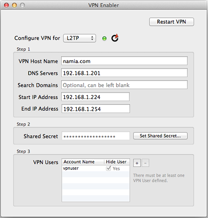Click the Start IP Address field

96,97
